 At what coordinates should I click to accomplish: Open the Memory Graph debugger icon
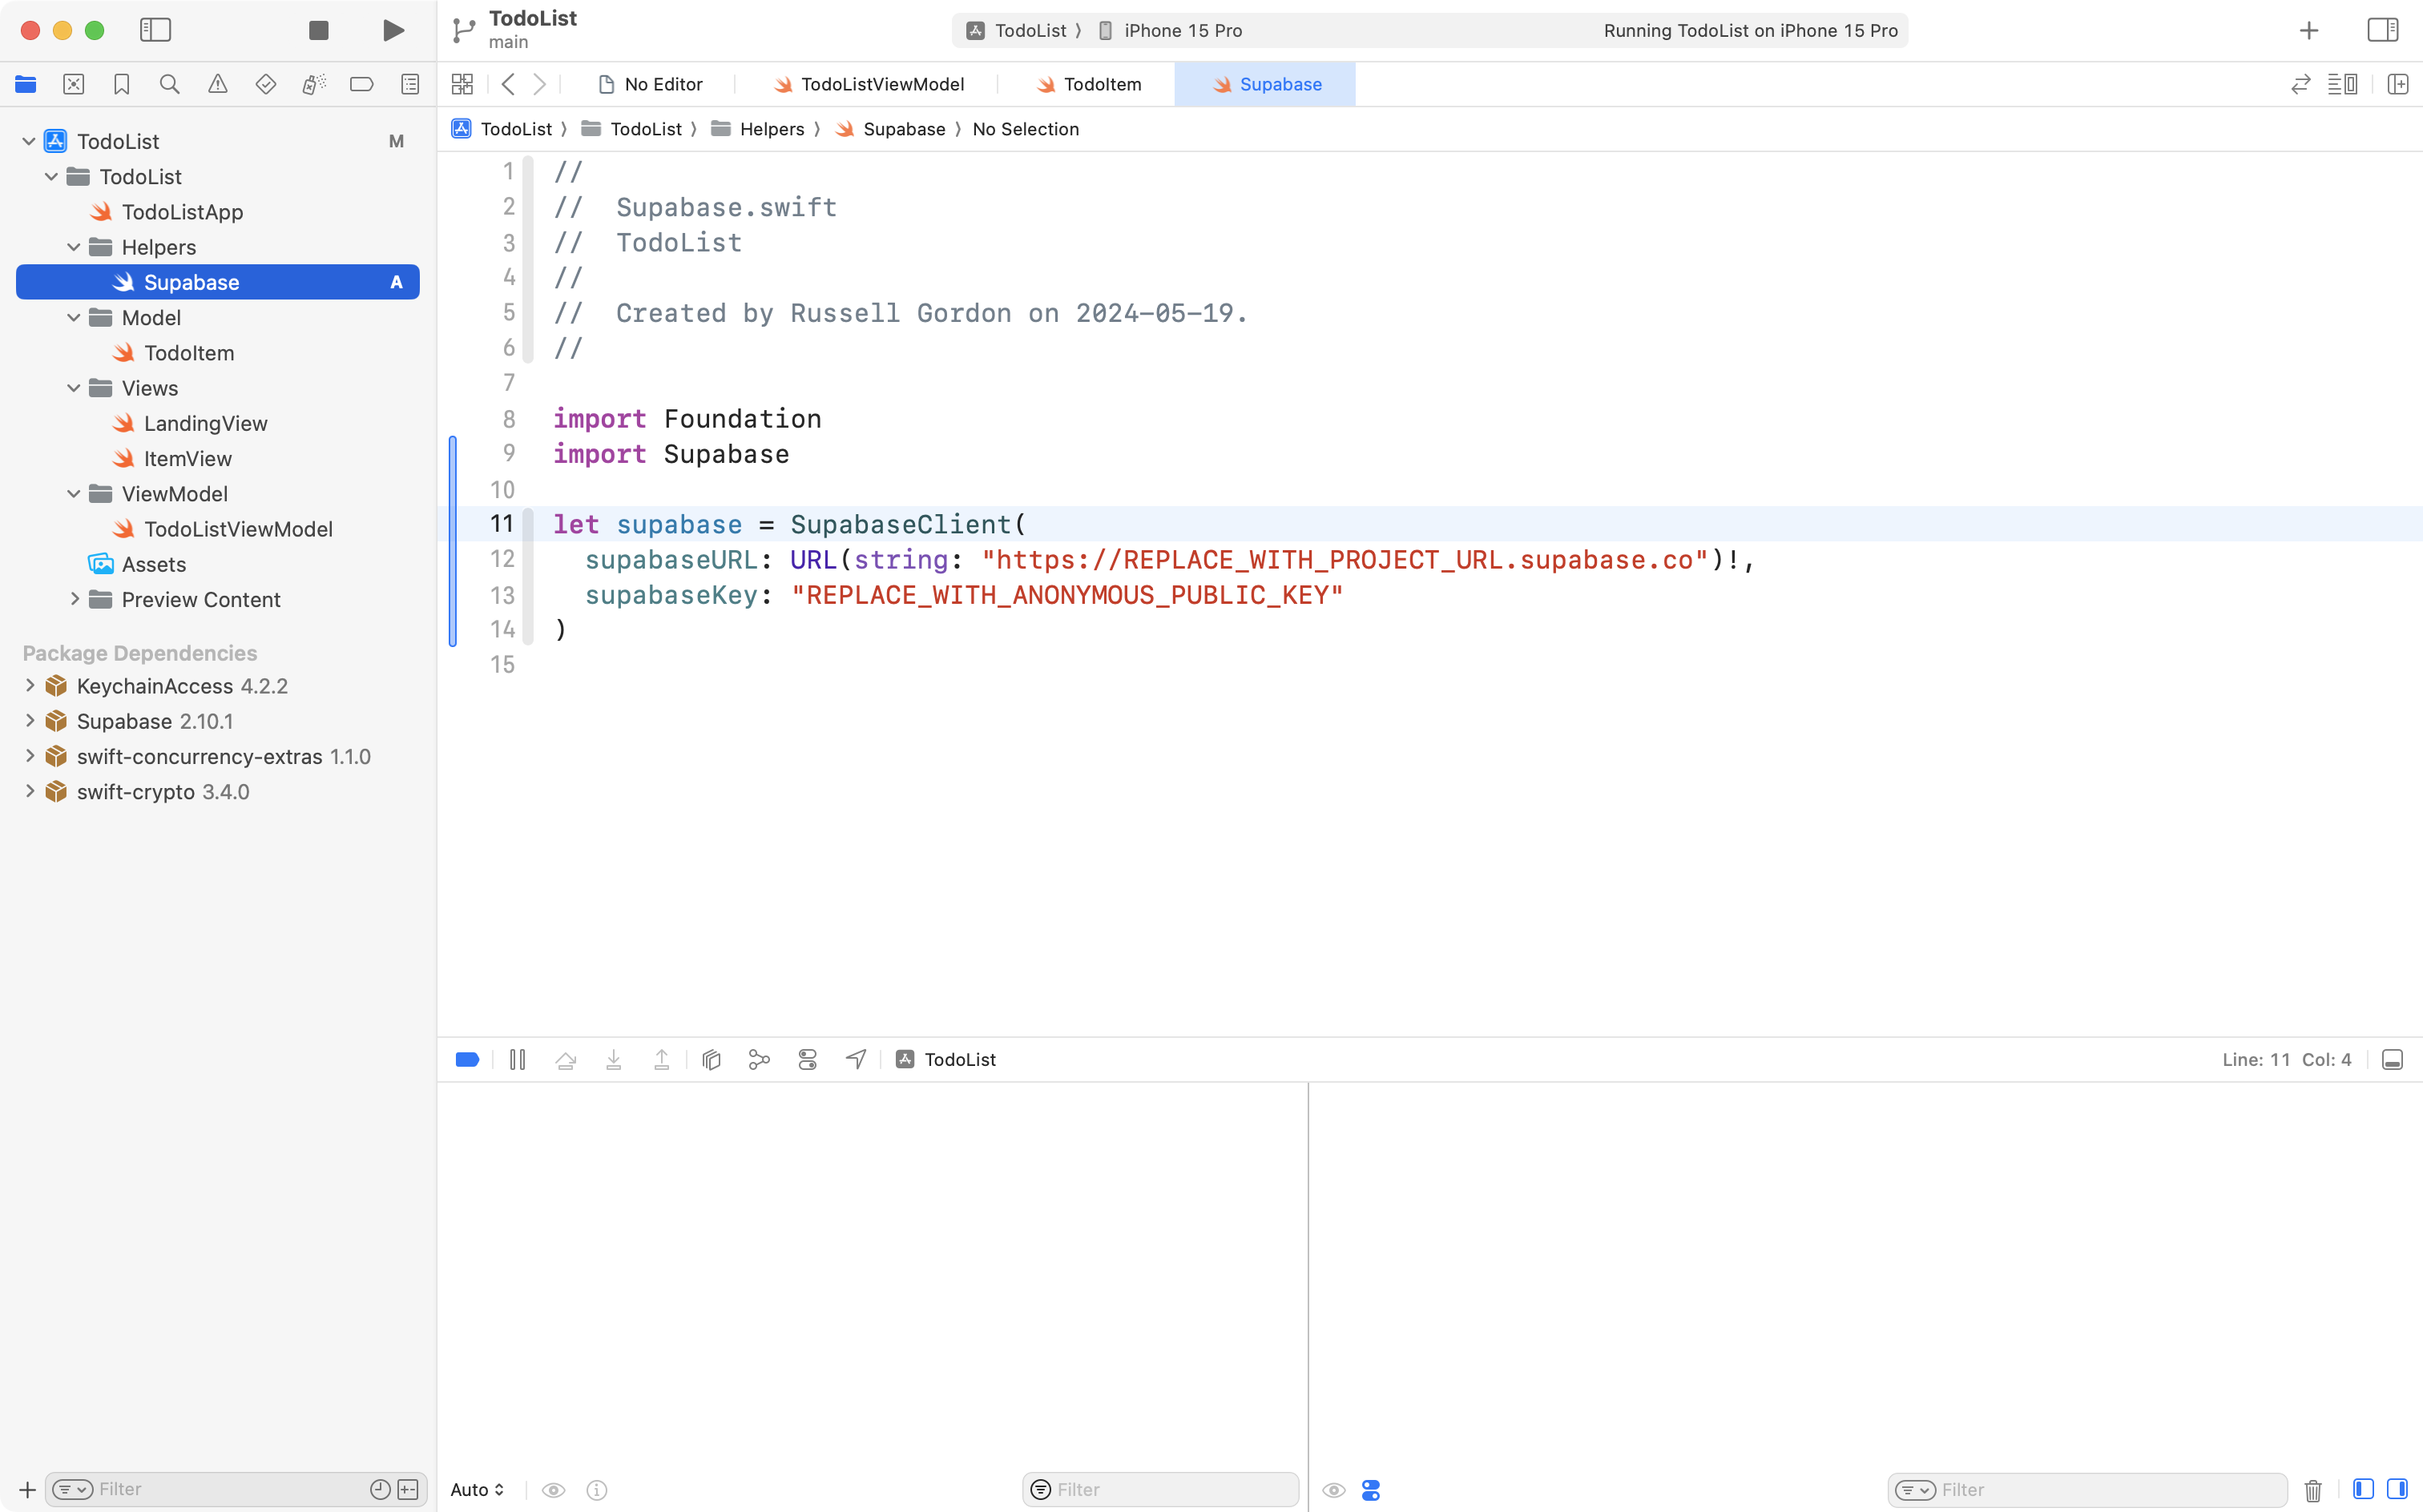[760, 1059]
